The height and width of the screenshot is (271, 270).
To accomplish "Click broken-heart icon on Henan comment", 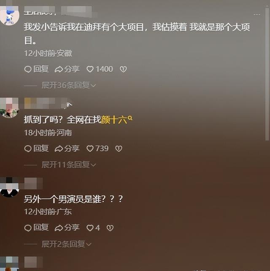I will click(119, 149).
